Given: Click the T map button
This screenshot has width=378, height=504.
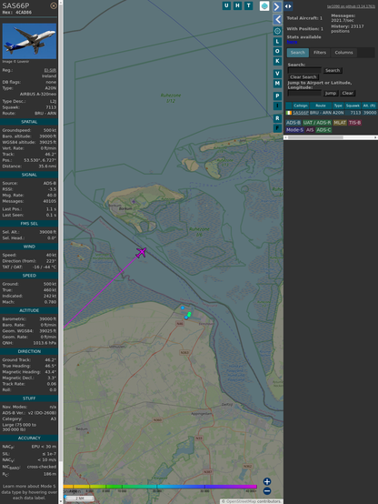Looking at the screenshot, I should tap(249, 5).
